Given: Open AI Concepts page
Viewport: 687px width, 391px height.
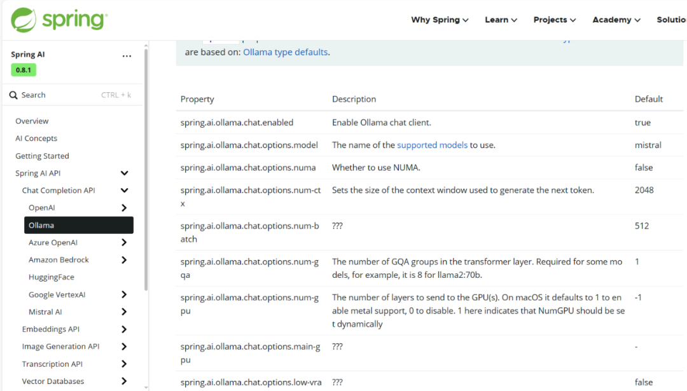Looking at the screenshot, I should point(36,139).
